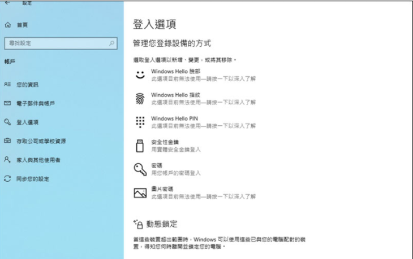Select 登入選項 in the sidebar
413x259 pixels.
pyautogui.click(x=27, y=122)
